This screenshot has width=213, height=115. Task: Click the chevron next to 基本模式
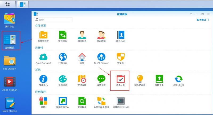pyautogui.click(x=208, y=20)
